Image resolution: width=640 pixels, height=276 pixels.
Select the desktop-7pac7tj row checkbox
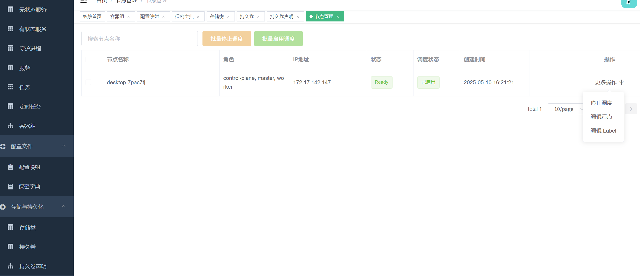(x=88, y=82)
